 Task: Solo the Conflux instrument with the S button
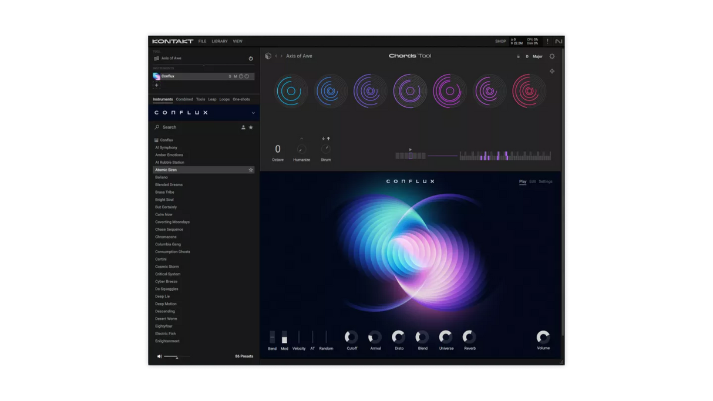[230, 76]
